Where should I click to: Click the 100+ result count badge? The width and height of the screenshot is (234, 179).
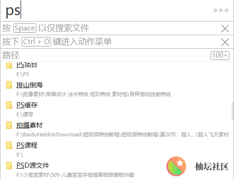(x=220, y=55)
